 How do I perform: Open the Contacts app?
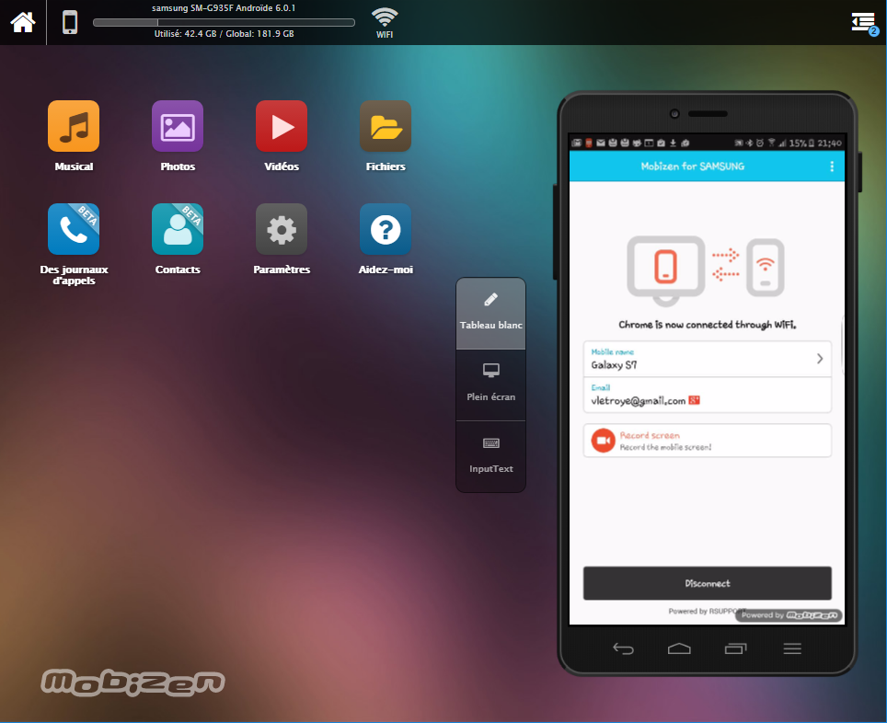point(178,229)
